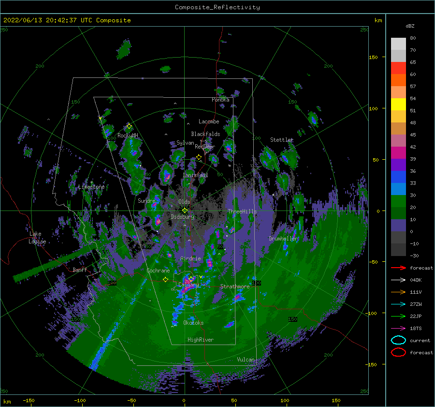
Task: Click the yellow station marker near RockyMH
Action: click(x=129, y=126)
